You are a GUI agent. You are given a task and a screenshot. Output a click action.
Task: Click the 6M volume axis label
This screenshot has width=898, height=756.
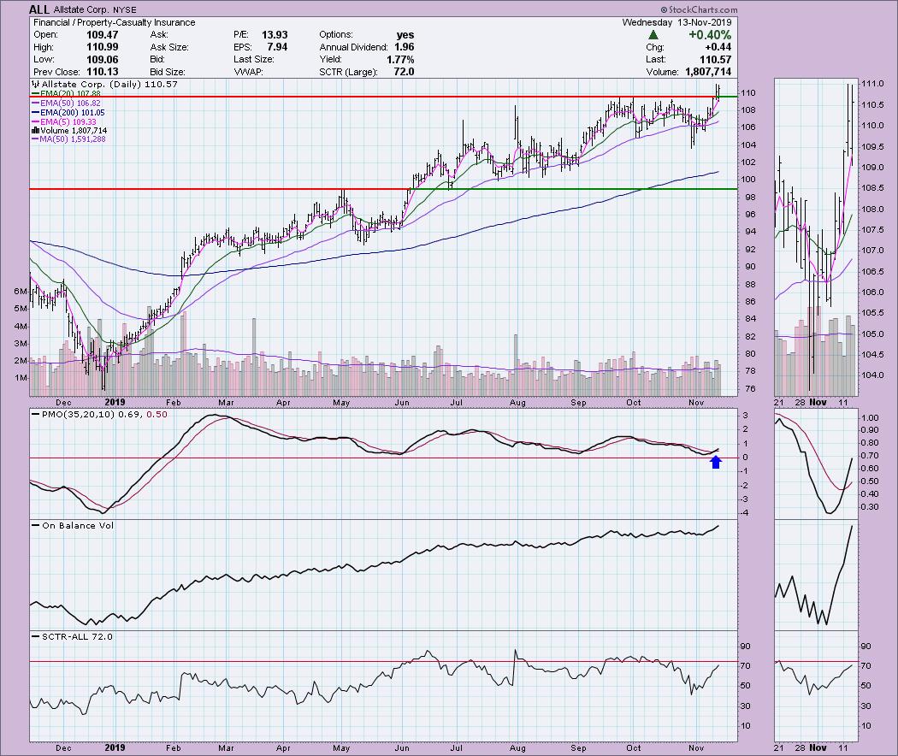pyautogui.click(x=21, y=292)
